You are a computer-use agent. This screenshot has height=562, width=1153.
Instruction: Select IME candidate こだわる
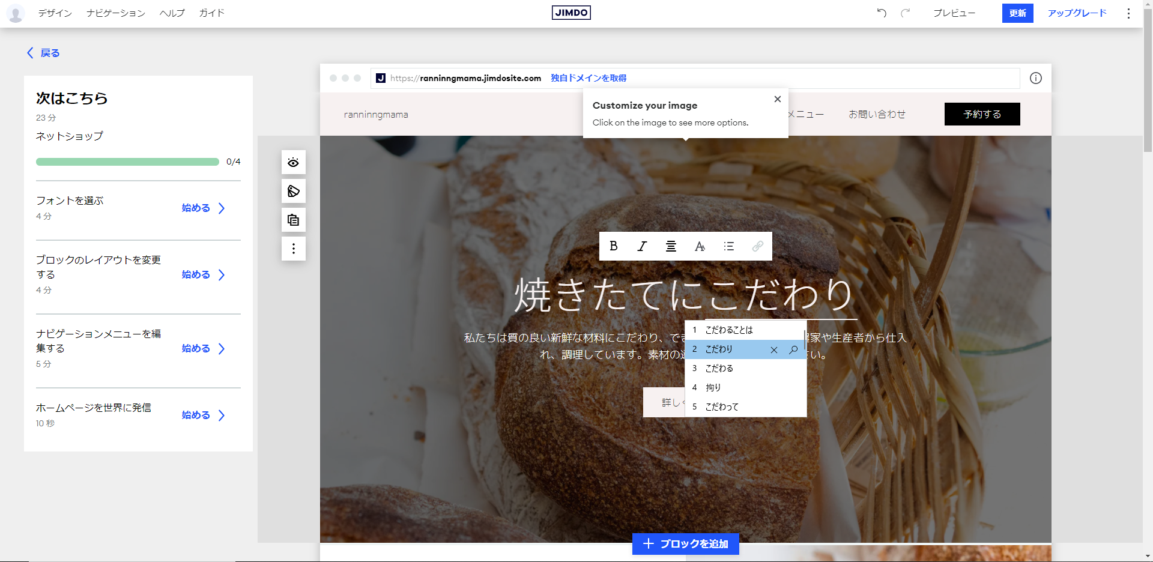[719, 368]
